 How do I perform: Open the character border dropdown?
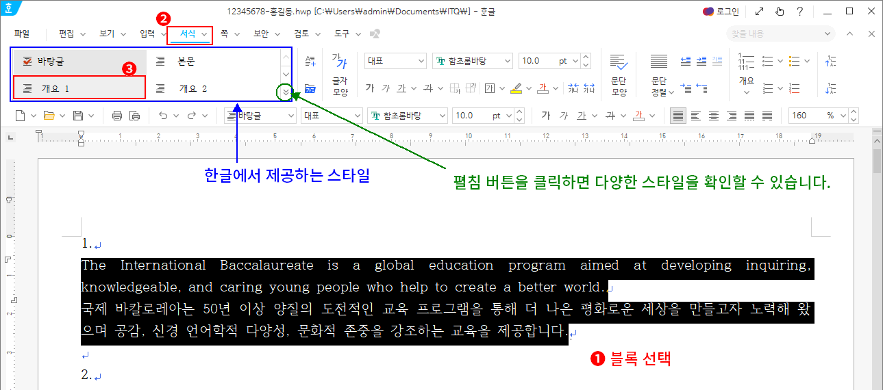[x=503, y=88]
